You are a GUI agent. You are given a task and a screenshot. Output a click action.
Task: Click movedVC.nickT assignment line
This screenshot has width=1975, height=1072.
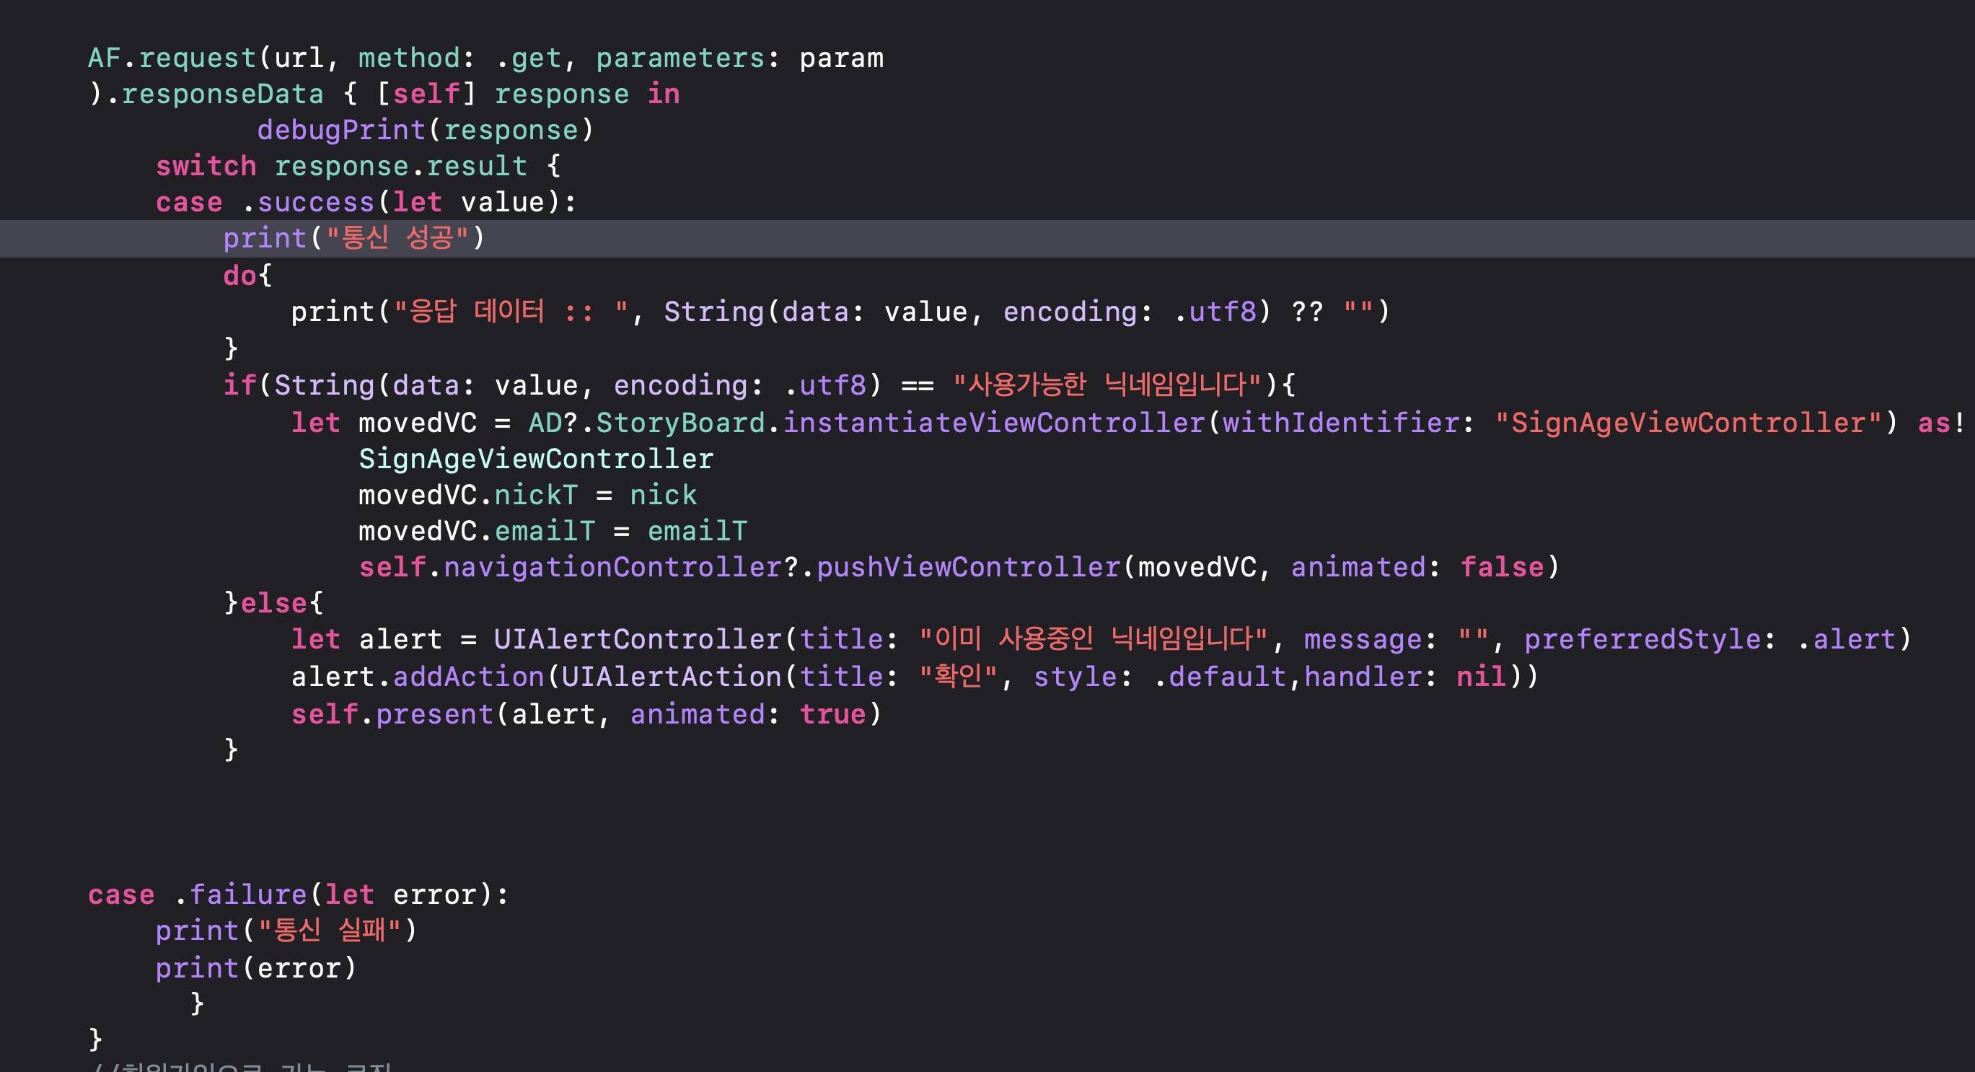pyautogui.click(x=527, y=496)
